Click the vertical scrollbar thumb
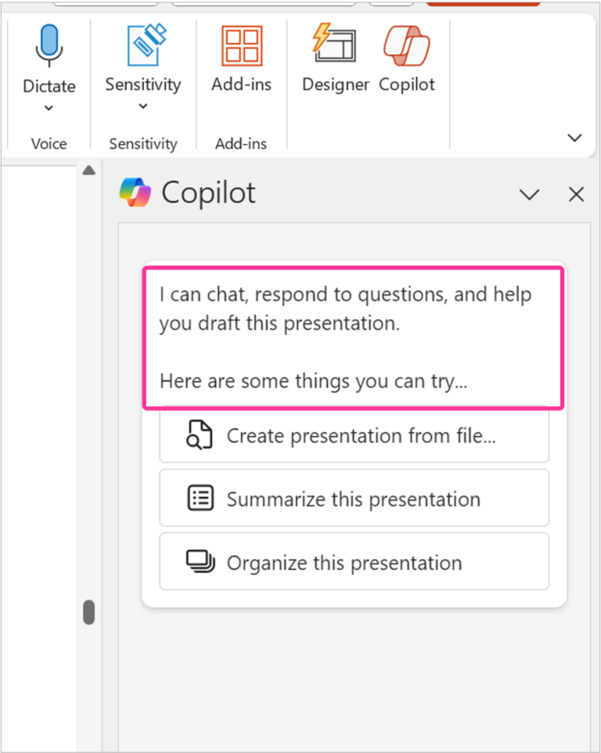 (x=89, y=611)
